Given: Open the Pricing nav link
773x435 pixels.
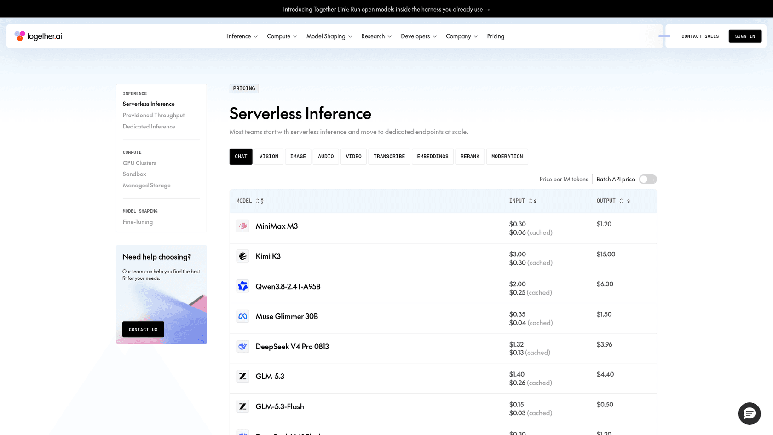Looking at the screenshot, I should coord(496,36).
